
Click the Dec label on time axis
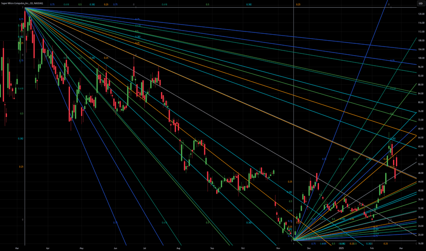[309, 248]
